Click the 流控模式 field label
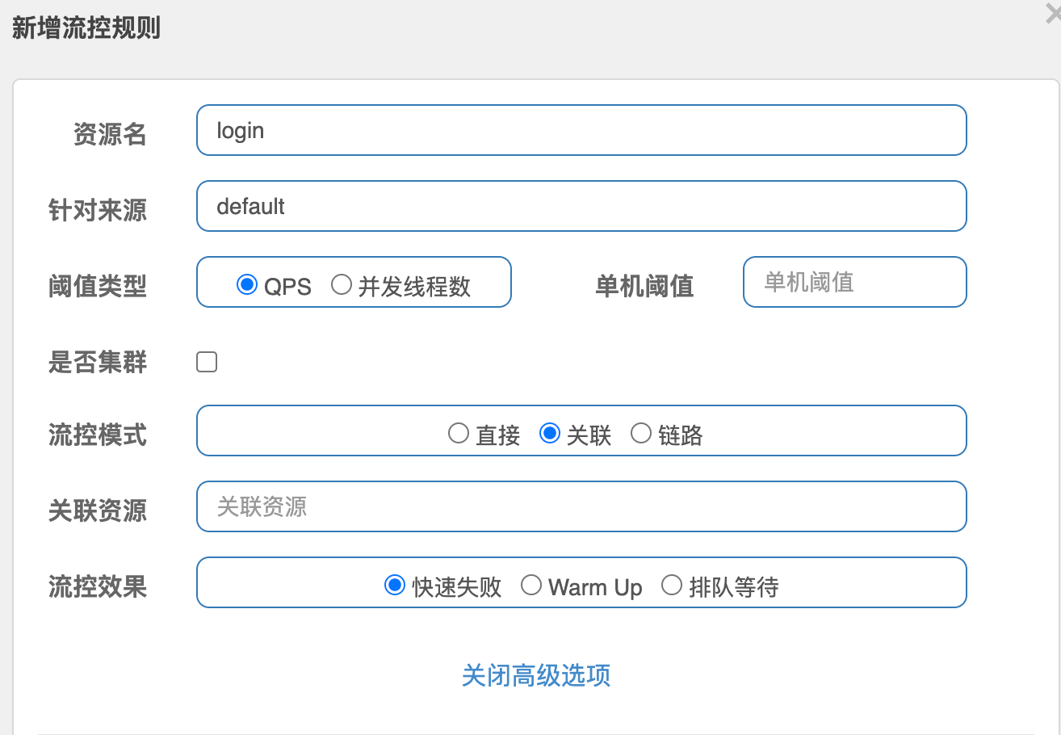 coord(98,435)
